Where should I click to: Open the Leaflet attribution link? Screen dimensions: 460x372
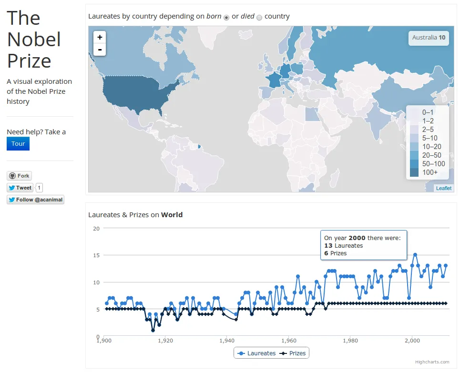(x=444, y=188)
